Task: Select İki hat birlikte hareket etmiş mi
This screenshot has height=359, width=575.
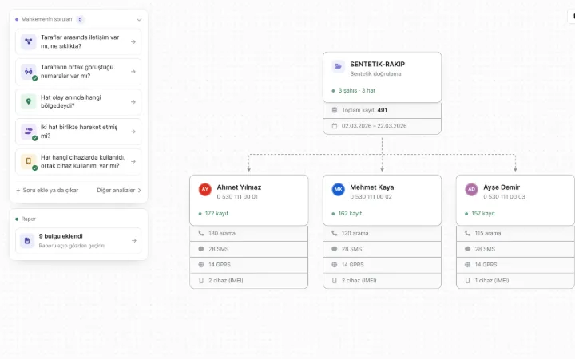Action: click(x=78, y=132)
